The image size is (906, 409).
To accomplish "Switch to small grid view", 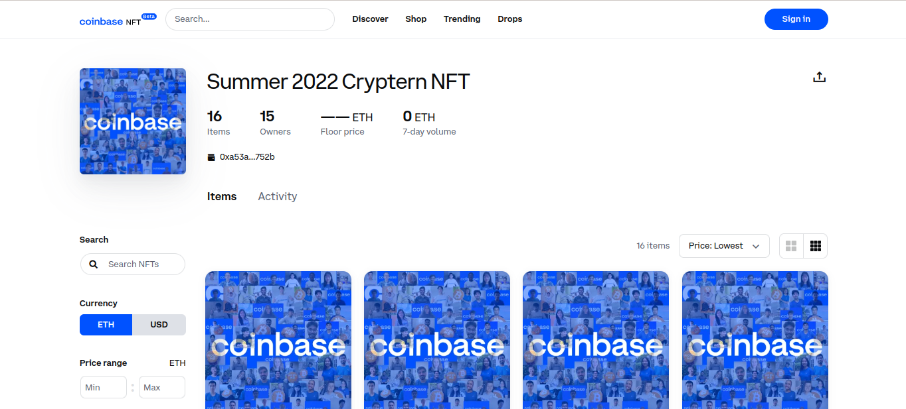I will [x=816, y=246].
